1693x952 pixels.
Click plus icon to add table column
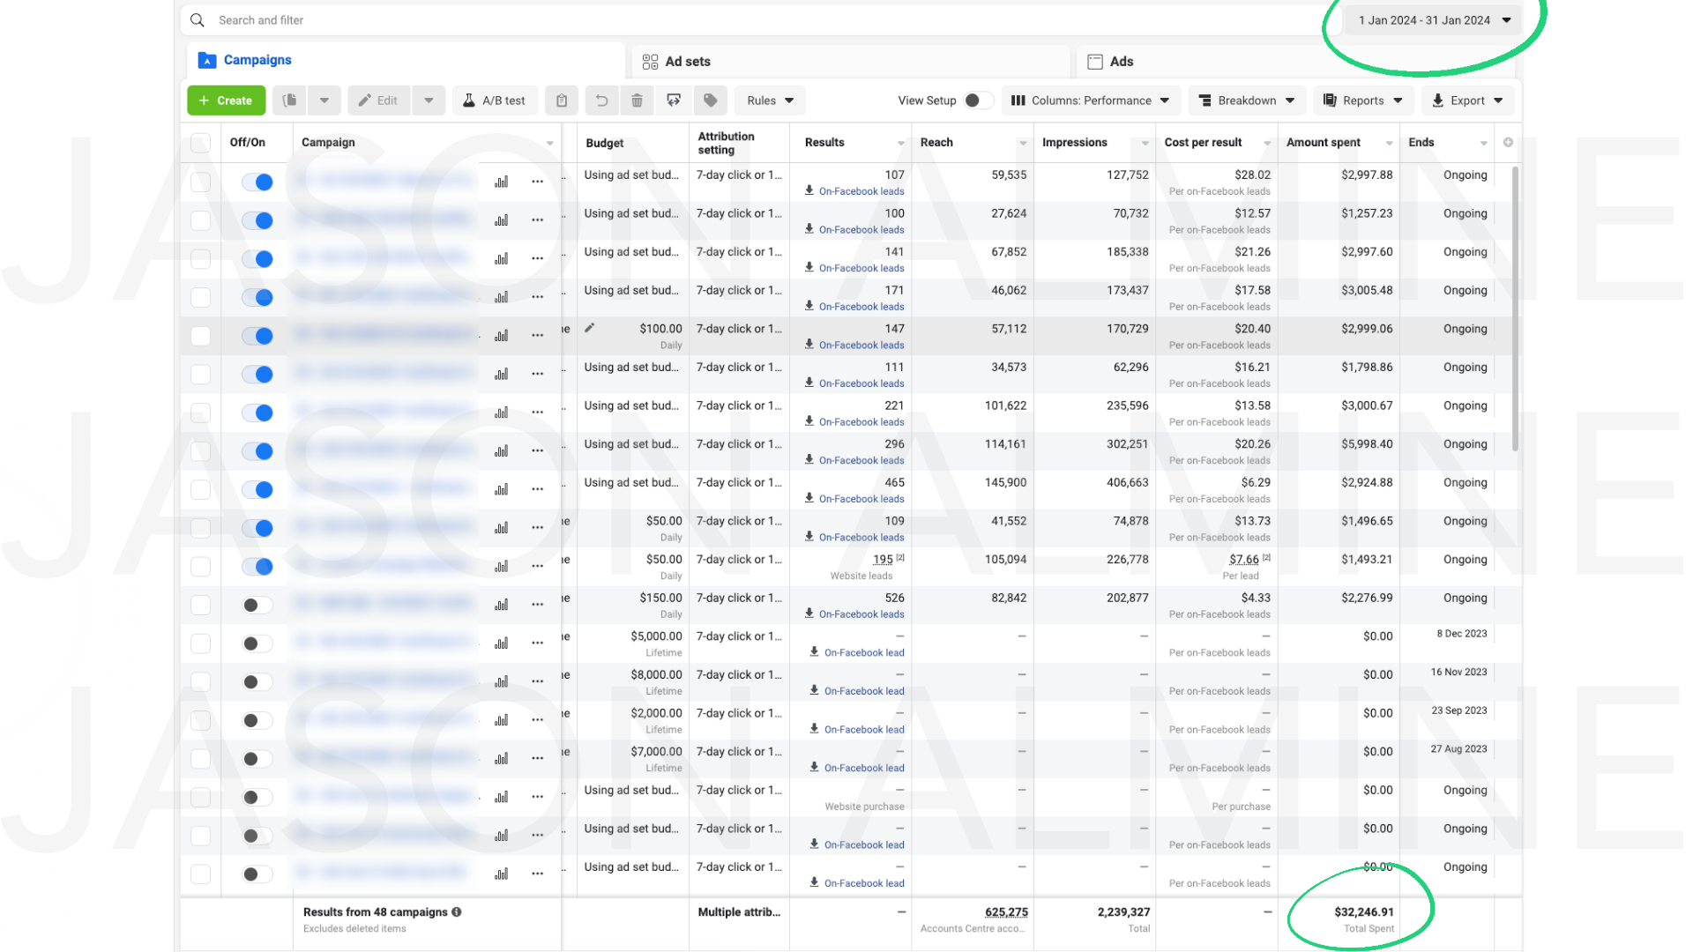coord(1508,142)
